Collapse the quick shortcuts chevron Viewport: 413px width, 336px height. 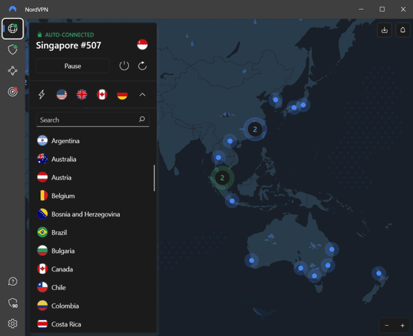tap(142, 94)
